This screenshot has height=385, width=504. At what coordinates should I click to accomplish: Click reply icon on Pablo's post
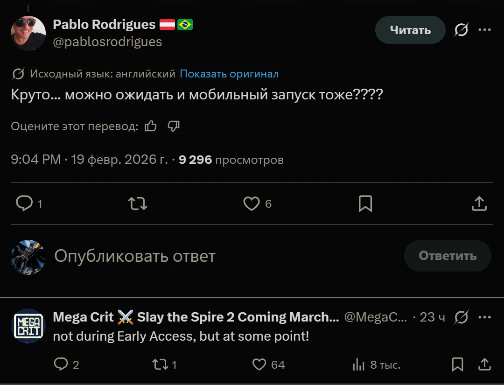[x=24, y=203]
